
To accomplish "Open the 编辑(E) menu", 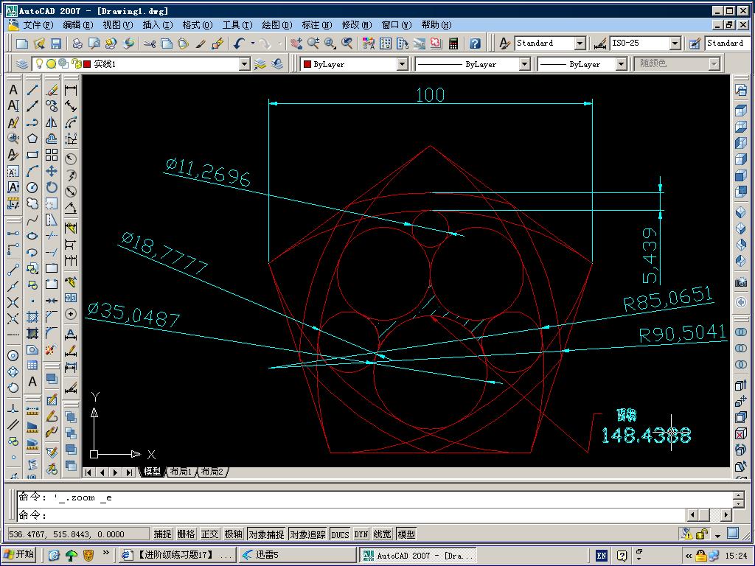I will pos(78,24).
